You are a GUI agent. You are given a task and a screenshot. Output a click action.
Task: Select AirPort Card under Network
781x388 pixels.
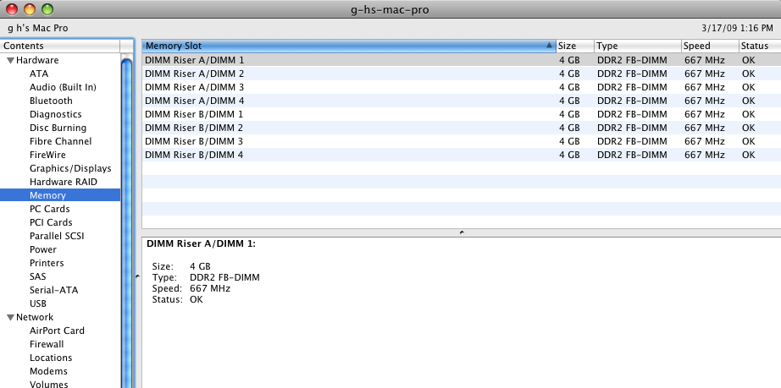(x=57, y=331)
